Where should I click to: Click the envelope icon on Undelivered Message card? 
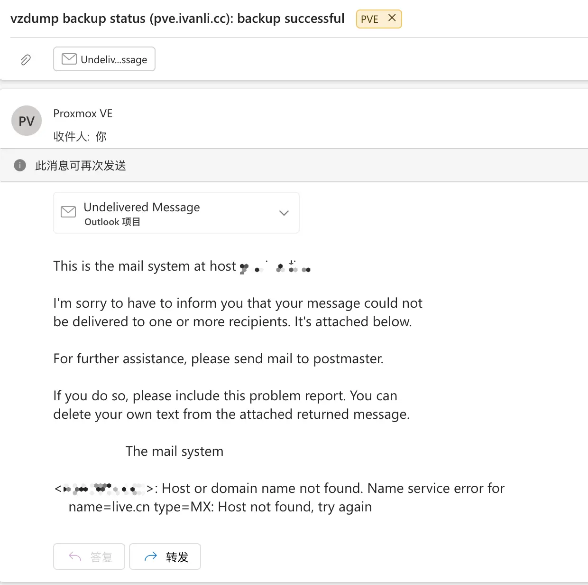click(68, 212)
